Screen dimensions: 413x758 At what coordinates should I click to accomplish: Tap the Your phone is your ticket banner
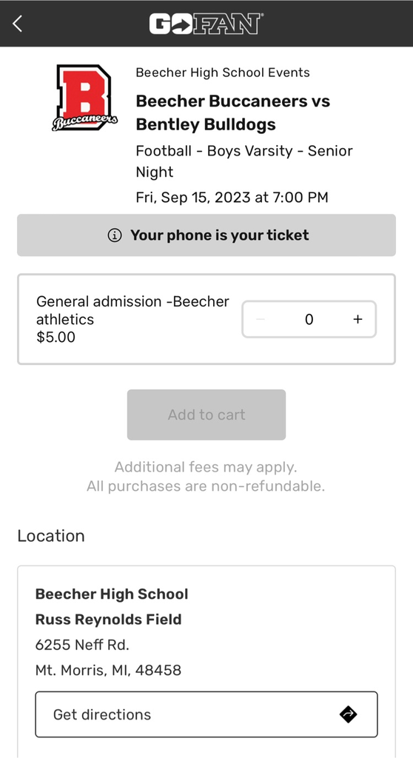(x=206, y=235)
